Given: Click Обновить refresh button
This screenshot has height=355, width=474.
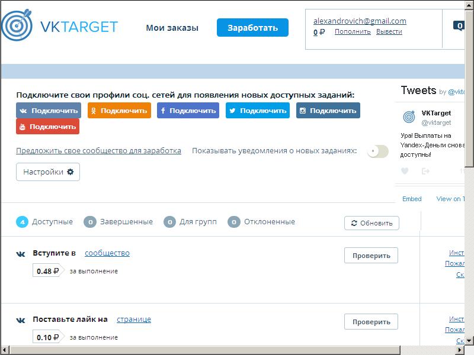Looking at the screenshot, I should coord(371,223).
